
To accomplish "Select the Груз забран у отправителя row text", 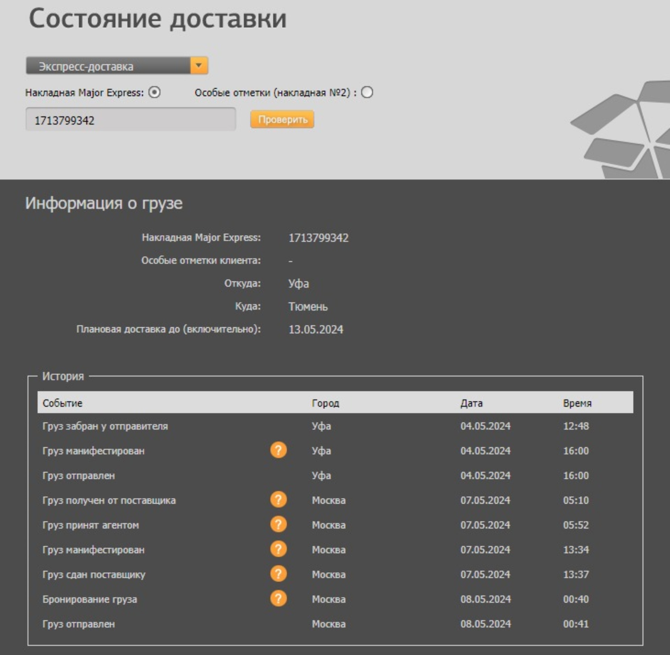I will tap(105, 426).
